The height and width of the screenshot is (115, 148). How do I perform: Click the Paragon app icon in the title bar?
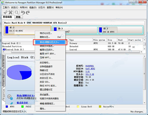click(3, 3)
